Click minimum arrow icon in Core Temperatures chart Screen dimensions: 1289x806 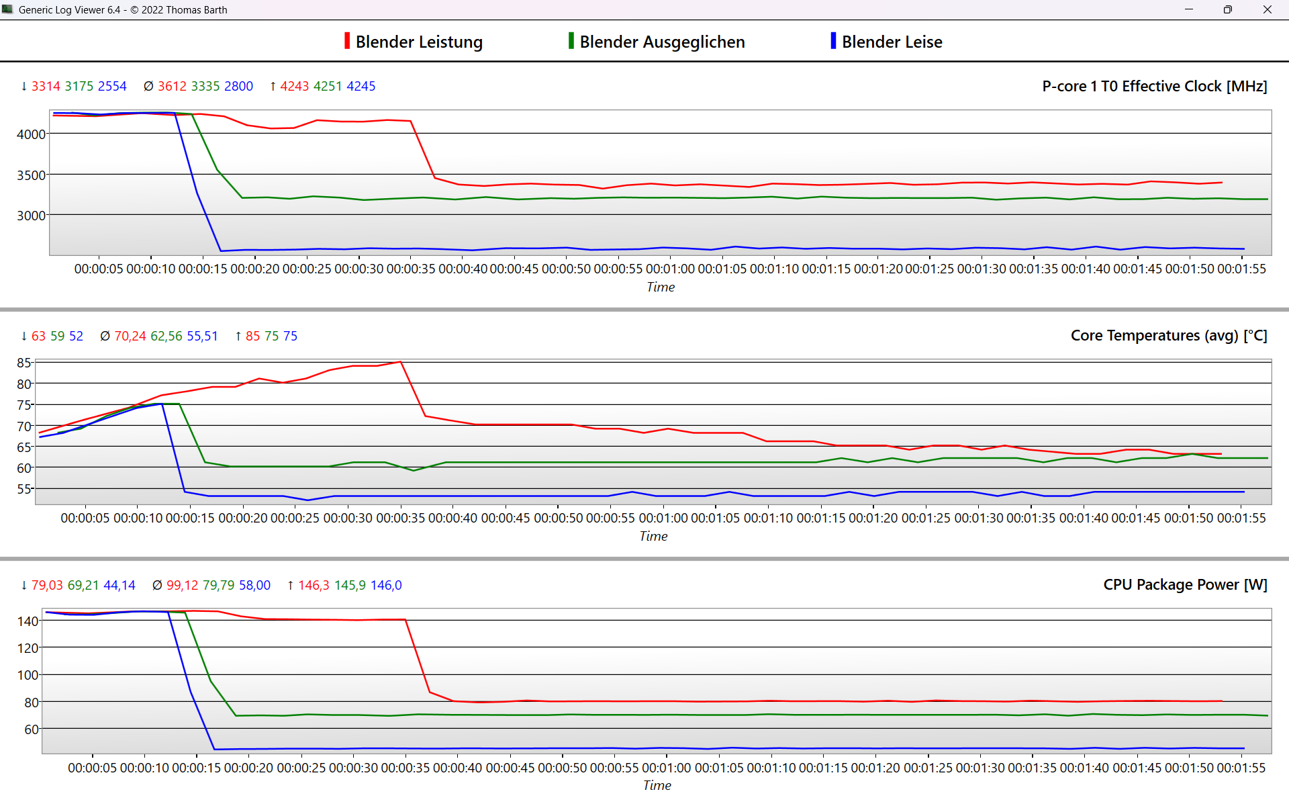pos(24,336)
